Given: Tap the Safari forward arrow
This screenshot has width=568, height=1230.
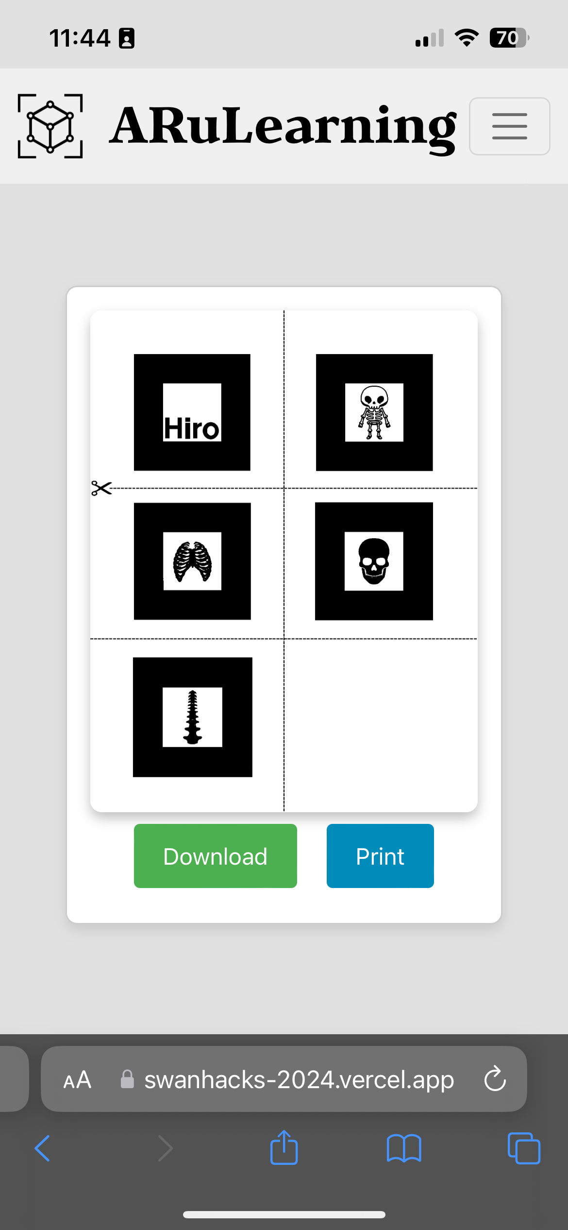Looking at the screenshot, I should coord(166,1148).
